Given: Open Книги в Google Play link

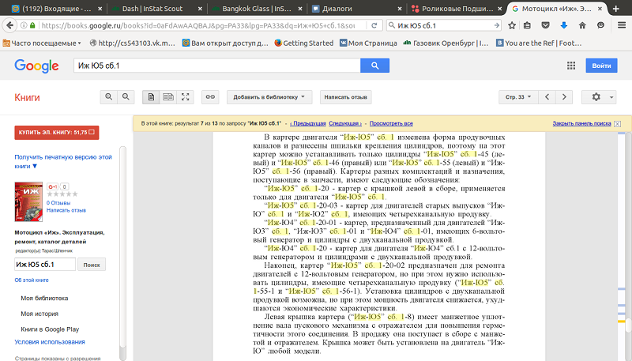Looking at the screenshot, I should click(50, 329).
